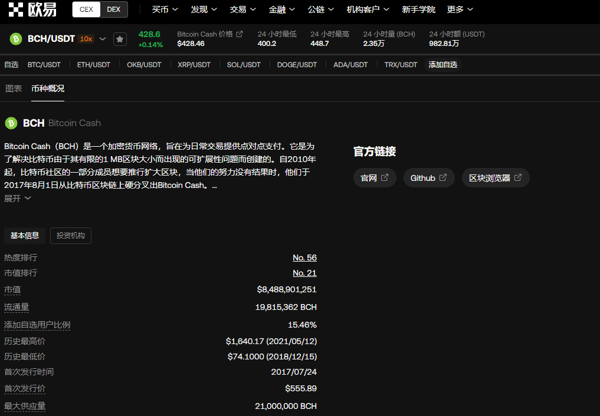The image size is (600, 416).
Task: Click the 流通量 label
Action: coord(17,307)
